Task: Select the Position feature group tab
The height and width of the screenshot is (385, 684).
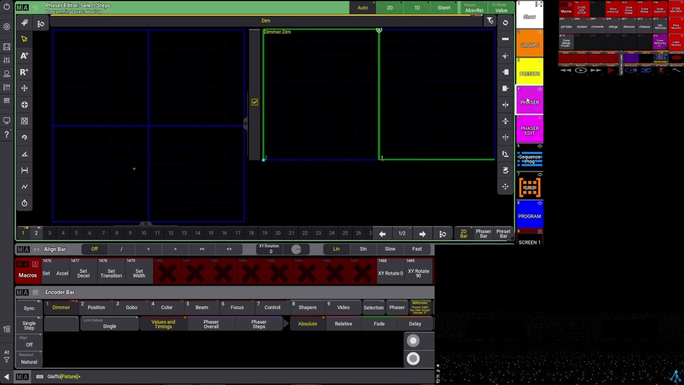Action: coord(96,307)
